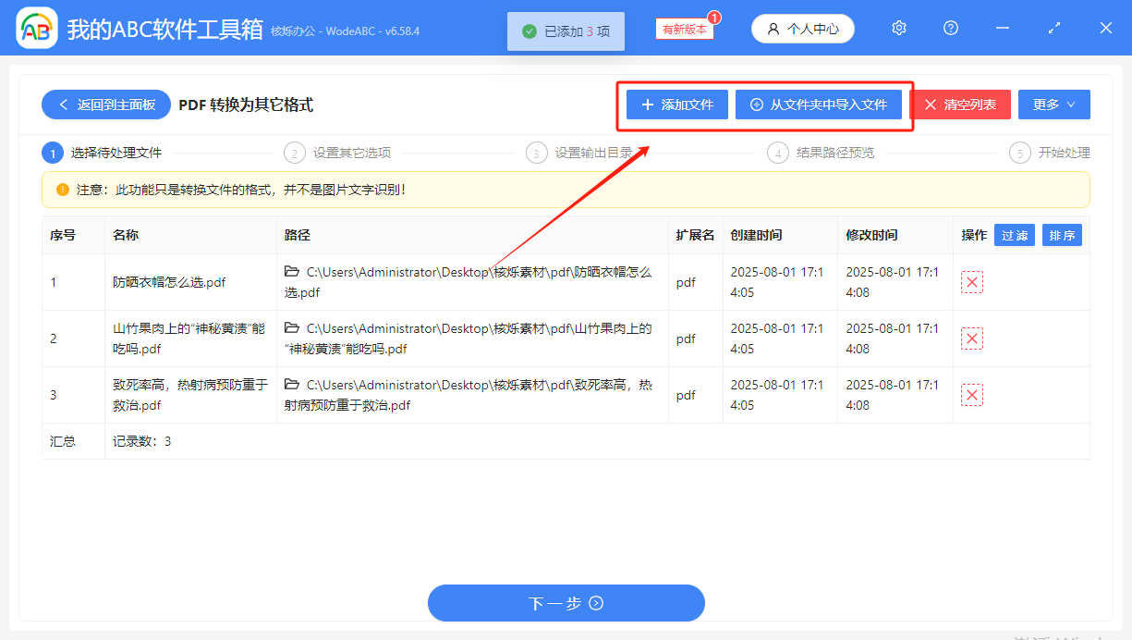Open the 过滤 filter option
Image resolution: width=1132 pixels, height=640 pixels.
pos(1014,234)
